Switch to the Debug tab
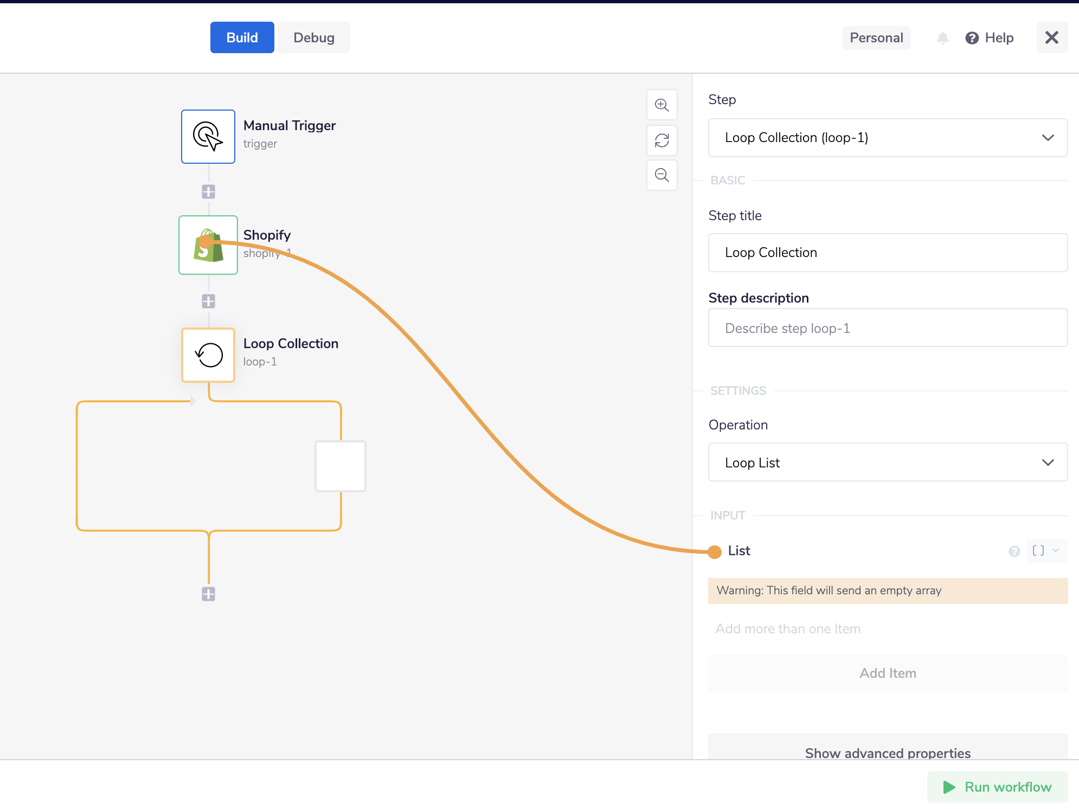 click(313, 38)
